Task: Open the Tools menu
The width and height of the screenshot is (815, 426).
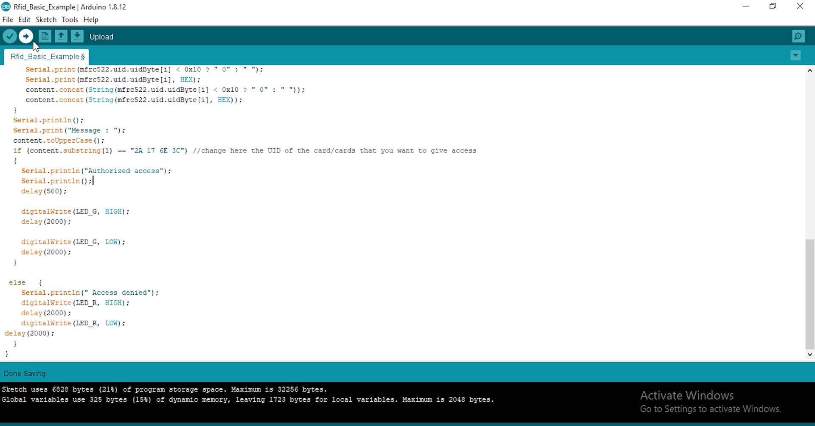Action: (70, 20)
